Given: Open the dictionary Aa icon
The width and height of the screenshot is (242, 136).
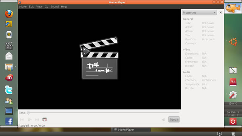Looking at the screenshot, I should pyautogui.click(x=233, y=82).
